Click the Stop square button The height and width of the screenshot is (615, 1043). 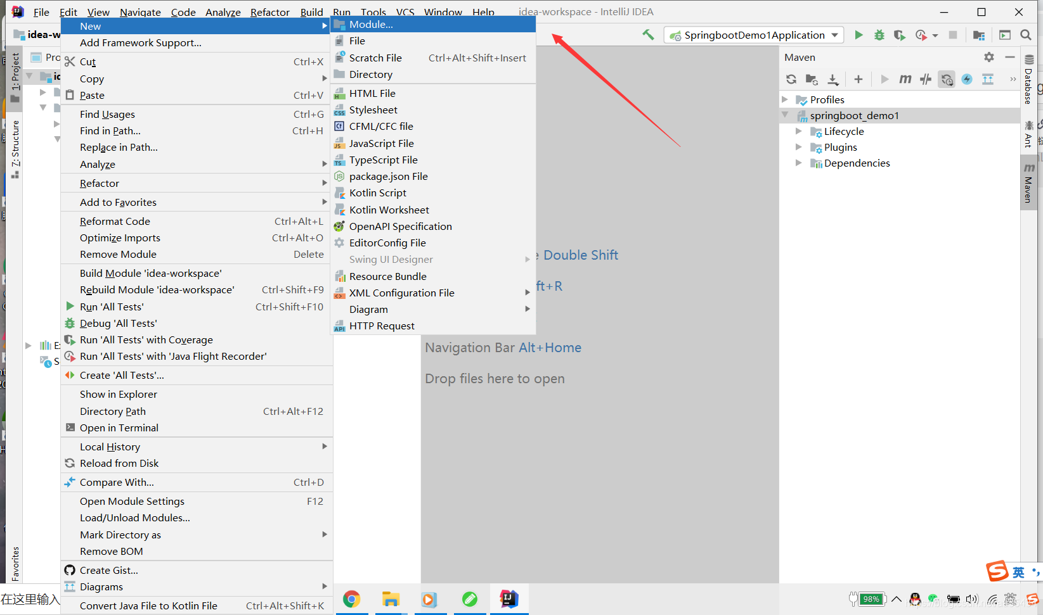pyautogui.click(x=953, y=35)
